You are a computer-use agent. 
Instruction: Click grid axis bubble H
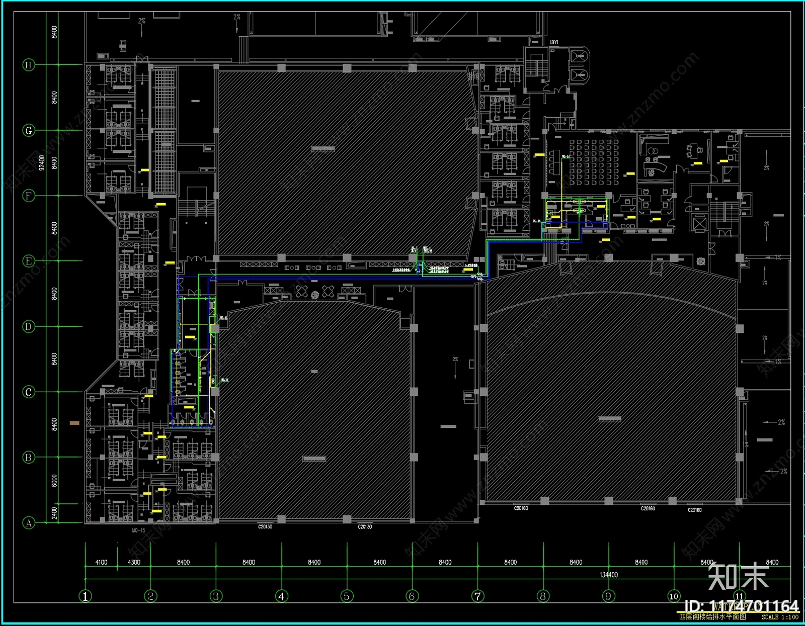click(x=29, y=65)
